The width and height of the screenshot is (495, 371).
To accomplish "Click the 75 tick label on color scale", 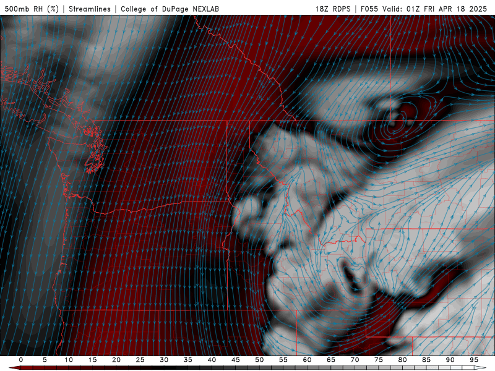I will pyautogui.click(x=379, y=360).
